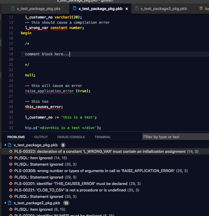Open the PLS-00201 THIS_CAUSES_ERROR problem
Screen dimensions: 209x216
point(105,184)
